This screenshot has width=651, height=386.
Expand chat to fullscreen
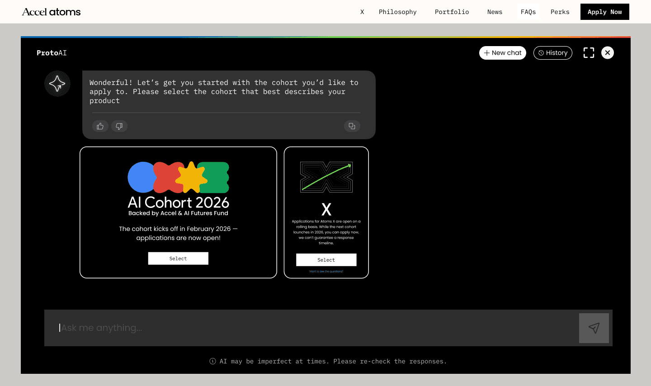tap(589, 53)
